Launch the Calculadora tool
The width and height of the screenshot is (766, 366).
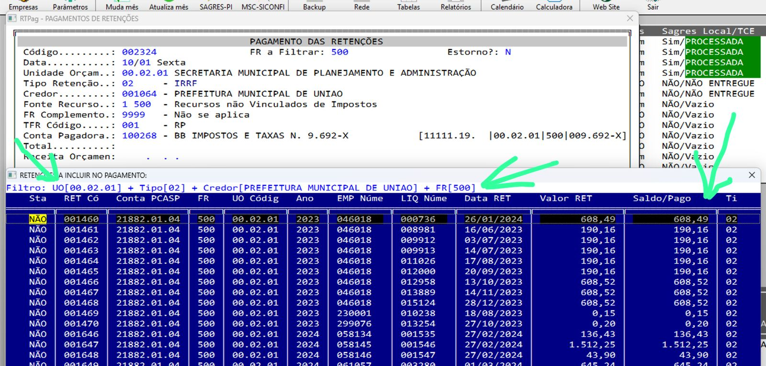[554, 6]
